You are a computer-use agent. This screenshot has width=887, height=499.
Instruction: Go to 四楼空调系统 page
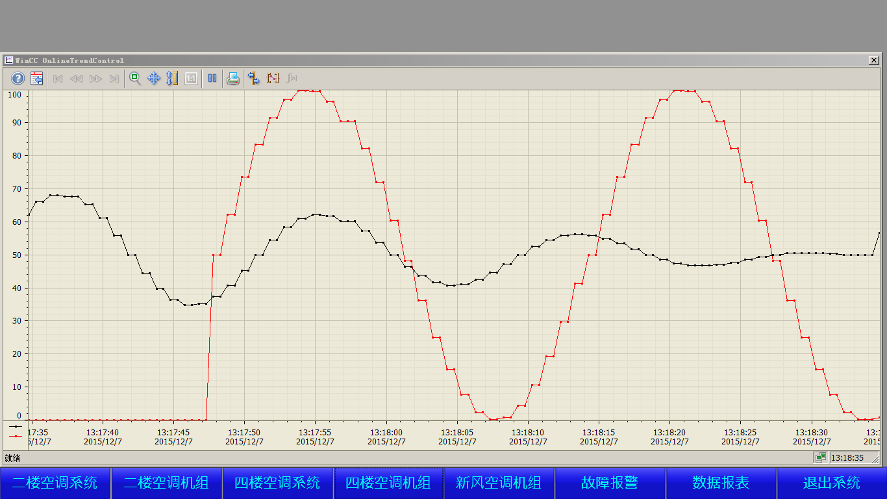pyautogui.click(x=277, y=483)
